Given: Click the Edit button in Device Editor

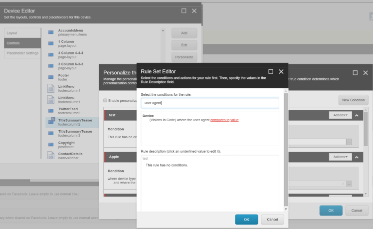Looking at the screenshot, I should click(x=185, y=45).
